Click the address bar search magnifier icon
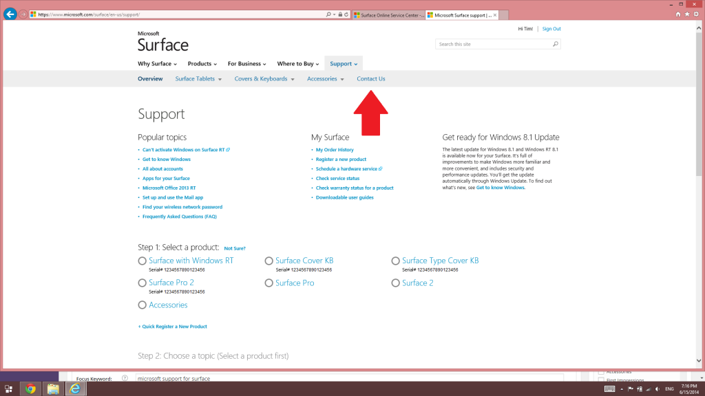Screen dimensions: 705x396 (328, 14)
